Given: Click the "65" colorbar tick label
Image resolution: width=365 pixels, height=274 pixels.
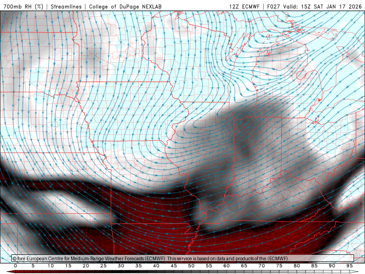Looking at the screenshot, I should 244,266.
